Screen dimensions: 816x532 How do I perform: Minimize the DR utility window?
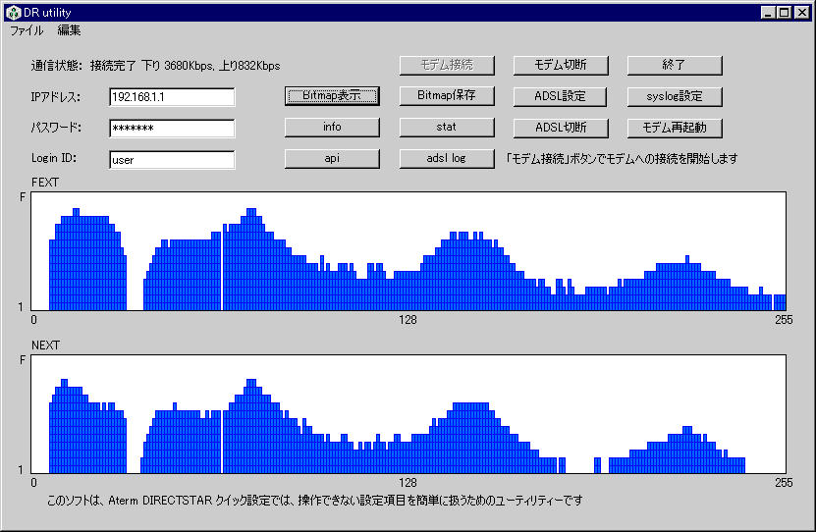(768, 13)
